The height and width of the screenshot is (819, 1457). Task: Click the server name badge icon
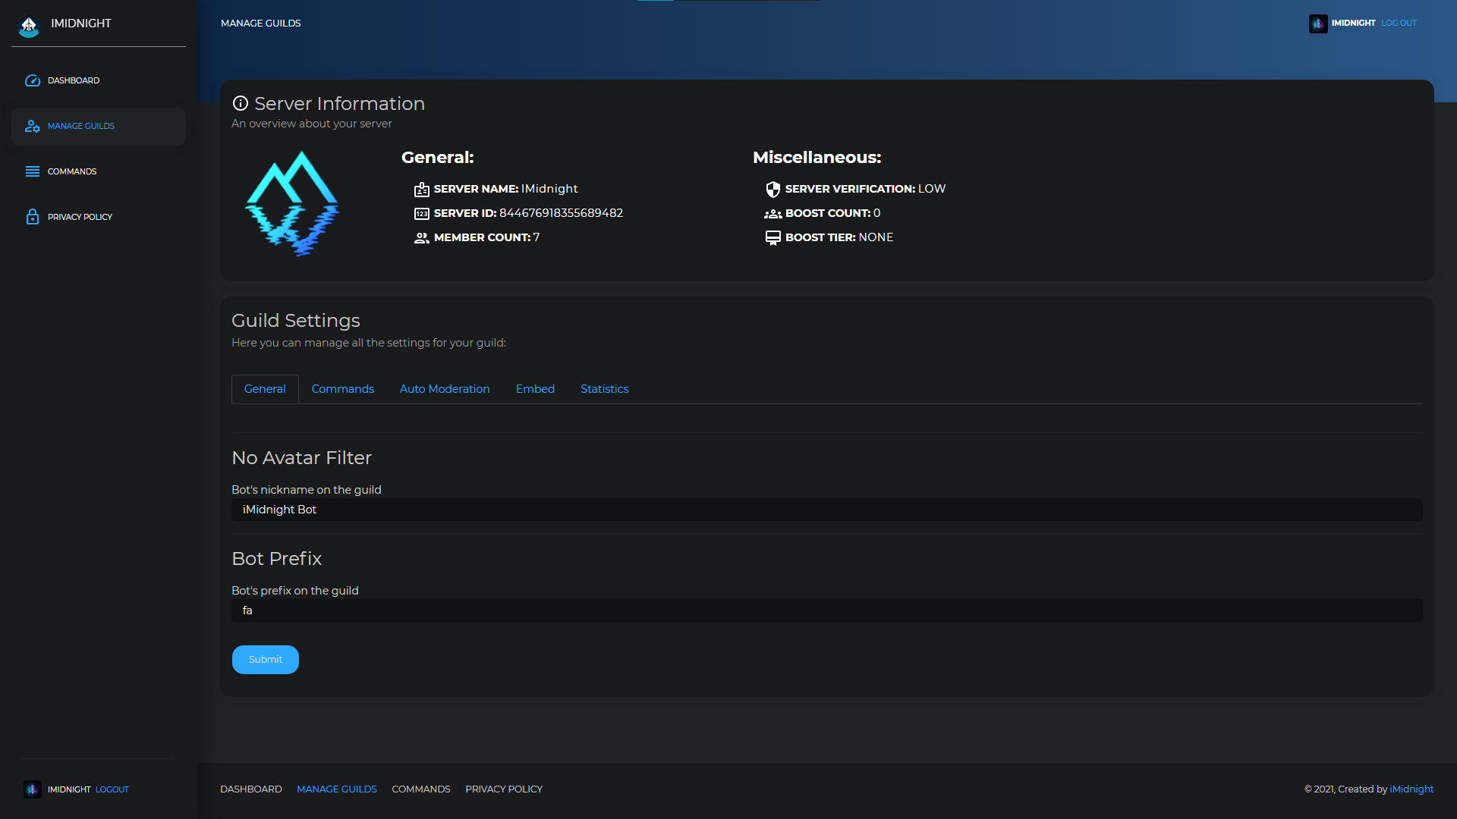[422, 190]
